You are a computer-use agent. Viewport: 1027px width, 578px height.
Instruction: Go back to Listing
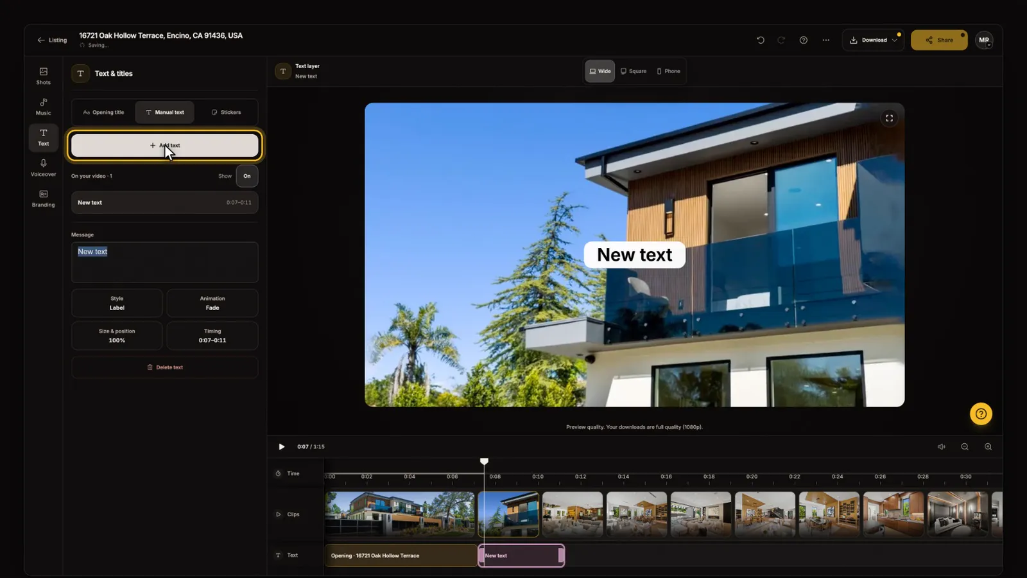point(52,40)
